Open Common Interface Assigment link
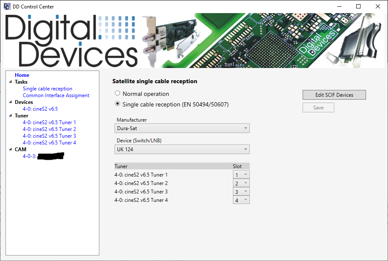The image size is (388, 261). 56,95
